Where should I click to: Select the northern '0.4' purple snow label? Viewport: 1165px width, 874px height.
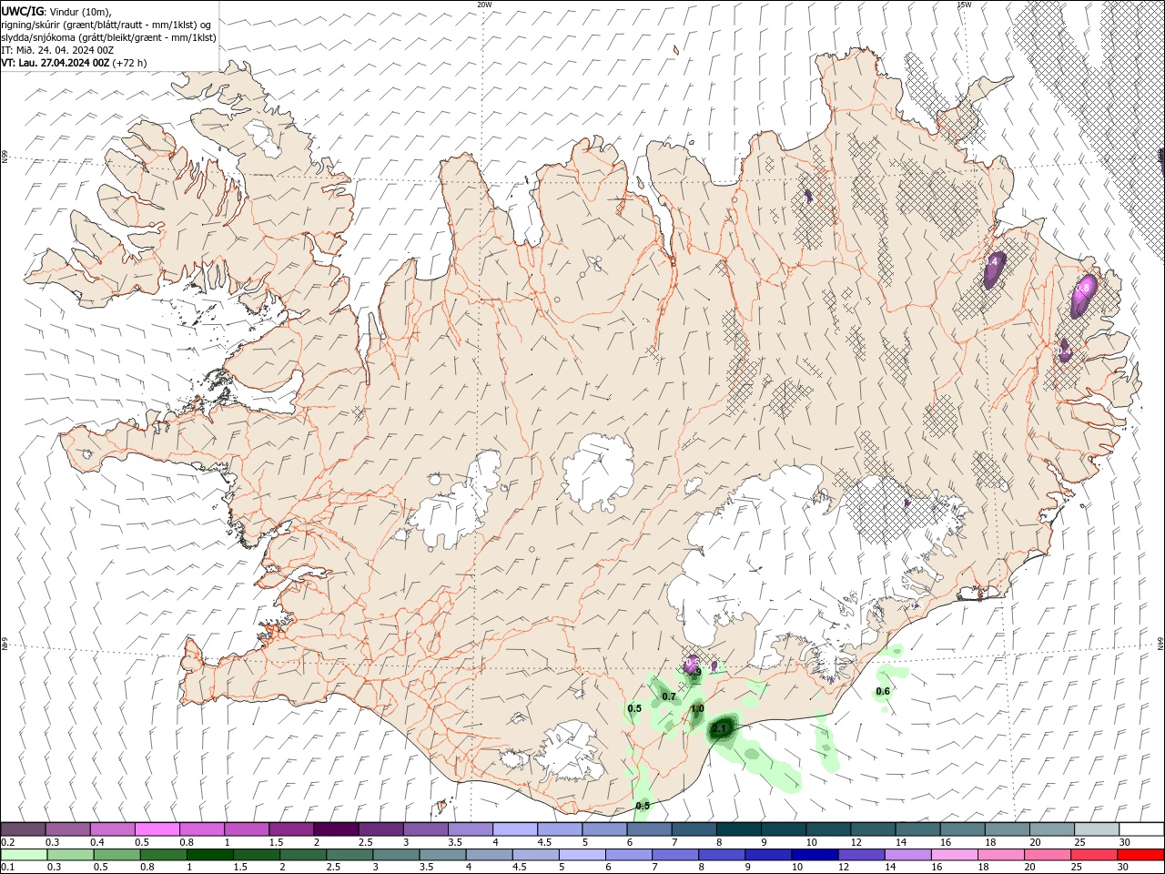click(992, 261)
